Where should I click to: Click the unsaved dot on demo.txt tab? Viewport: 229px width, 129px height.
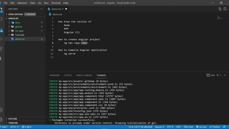(x=66, y=9)
